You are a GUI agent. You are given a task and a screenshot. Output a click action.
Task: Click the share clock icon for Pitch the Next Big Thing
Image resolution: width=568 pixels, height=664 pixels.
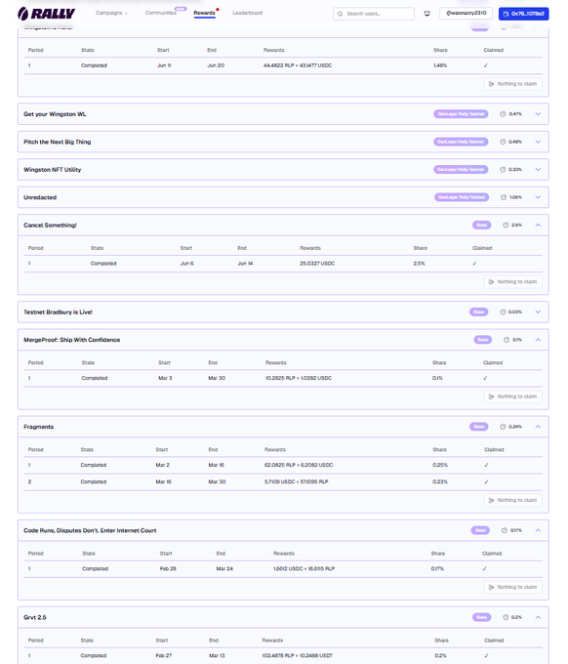tap(503, 142)
